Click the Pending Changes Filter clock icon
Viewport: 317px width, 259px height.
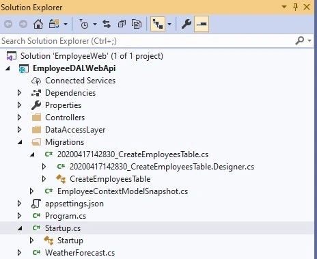(x=84, y=24)
